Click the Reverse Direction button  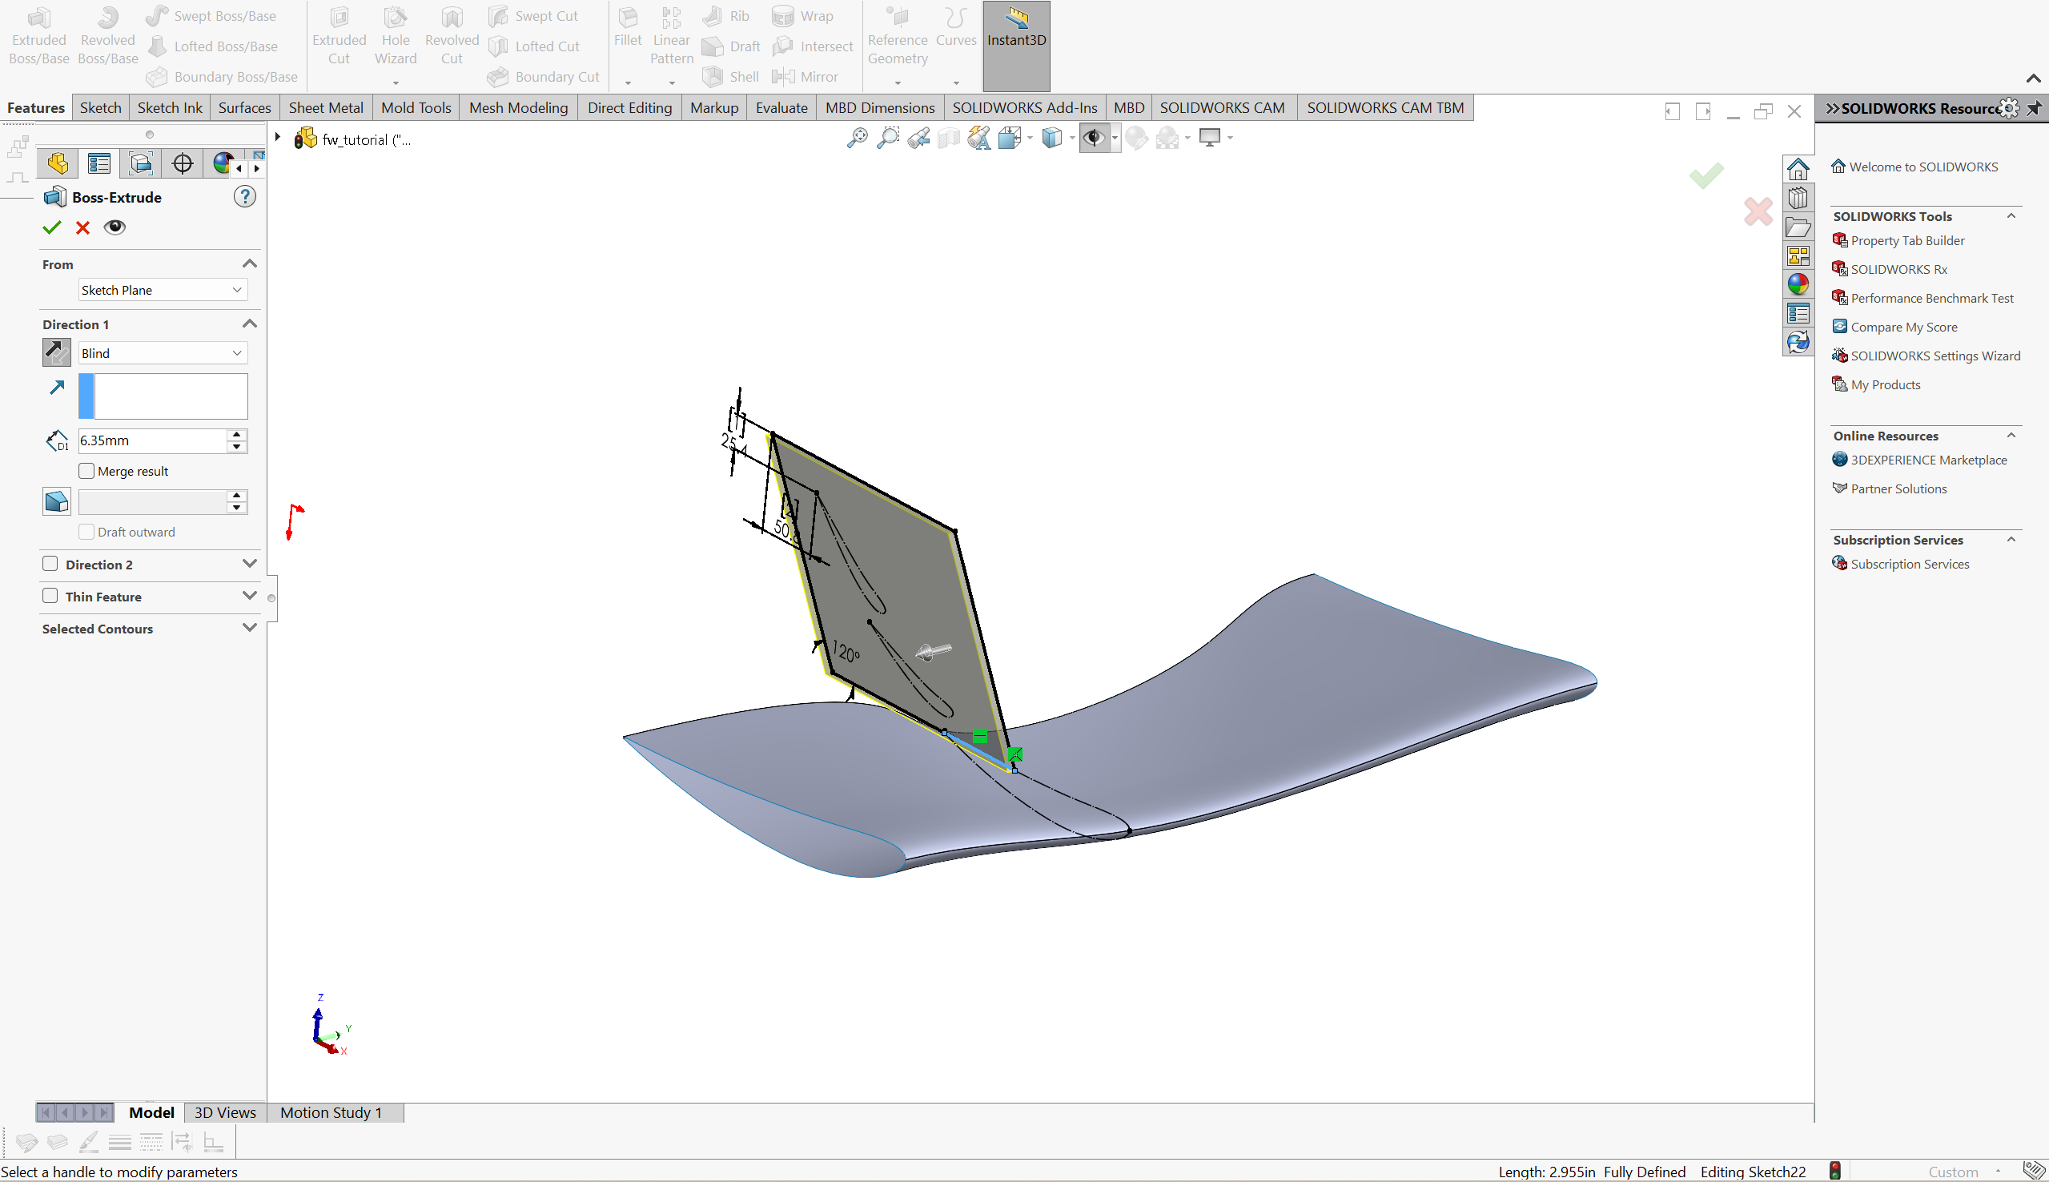(56, 353)
